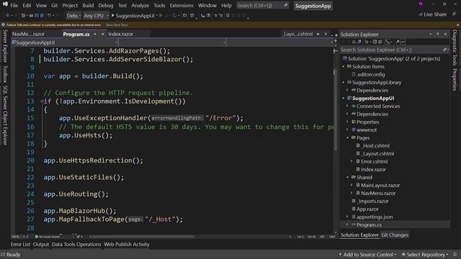The height and width of the screenshot is (259, 461).
Task: Click the Live Share button
Action: pyautogui.click(x=432, y=14)
